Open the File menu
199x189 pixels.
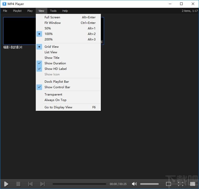(5, 11)
